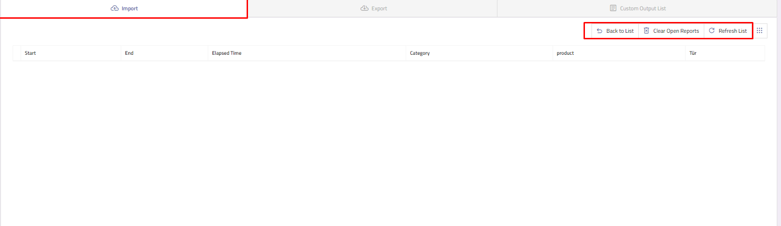The width and height of the screenshot is (781, 226).
Task: Sort by the Start column header
Action: 30,53
